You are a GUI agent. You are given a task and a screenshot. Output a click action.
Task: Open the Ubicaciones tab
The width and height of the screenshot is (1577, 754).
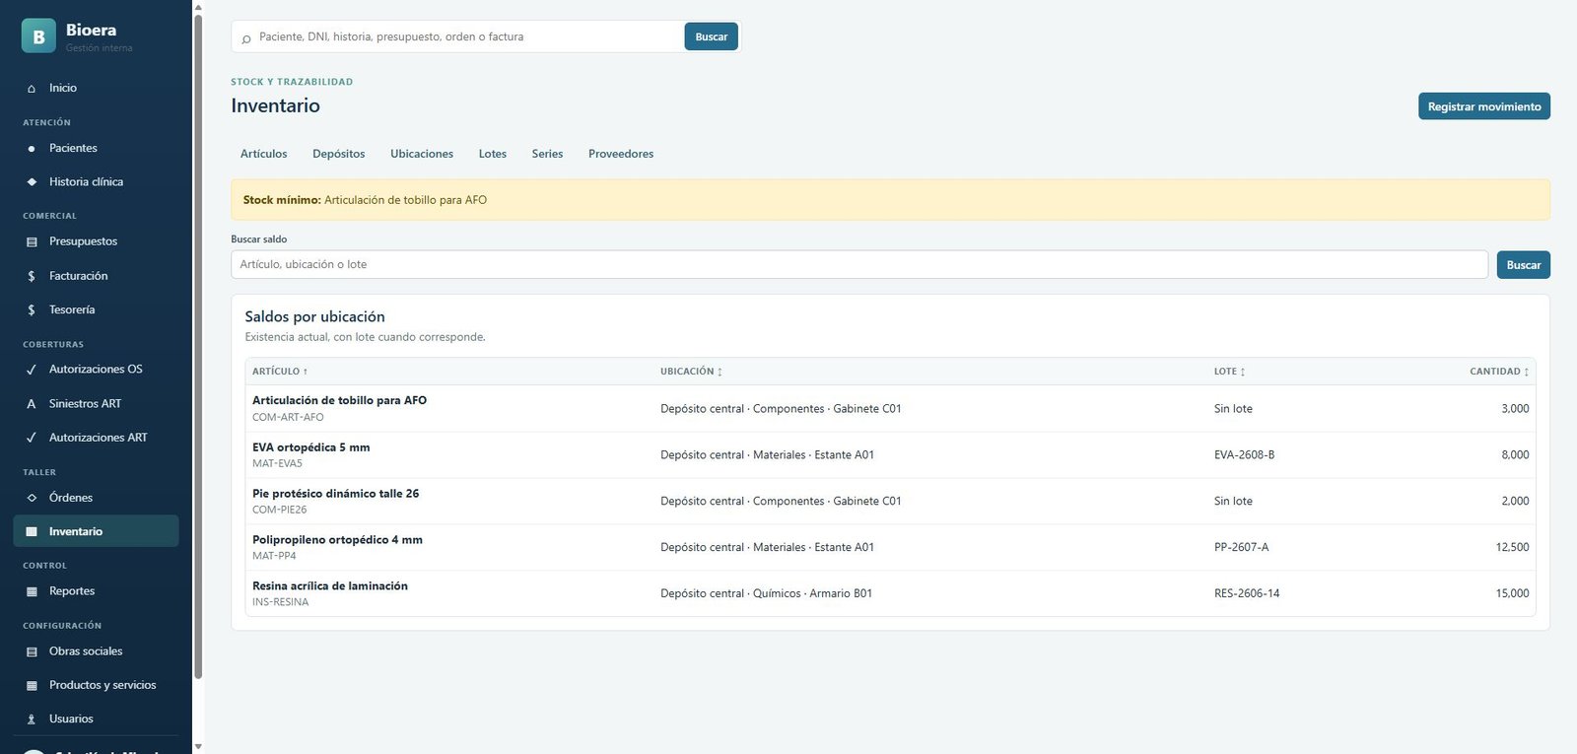[x=422, y=154]
